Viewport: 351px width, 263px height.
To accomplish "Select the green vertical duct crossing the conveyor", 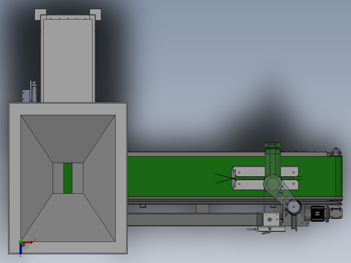I will point(273,160).
